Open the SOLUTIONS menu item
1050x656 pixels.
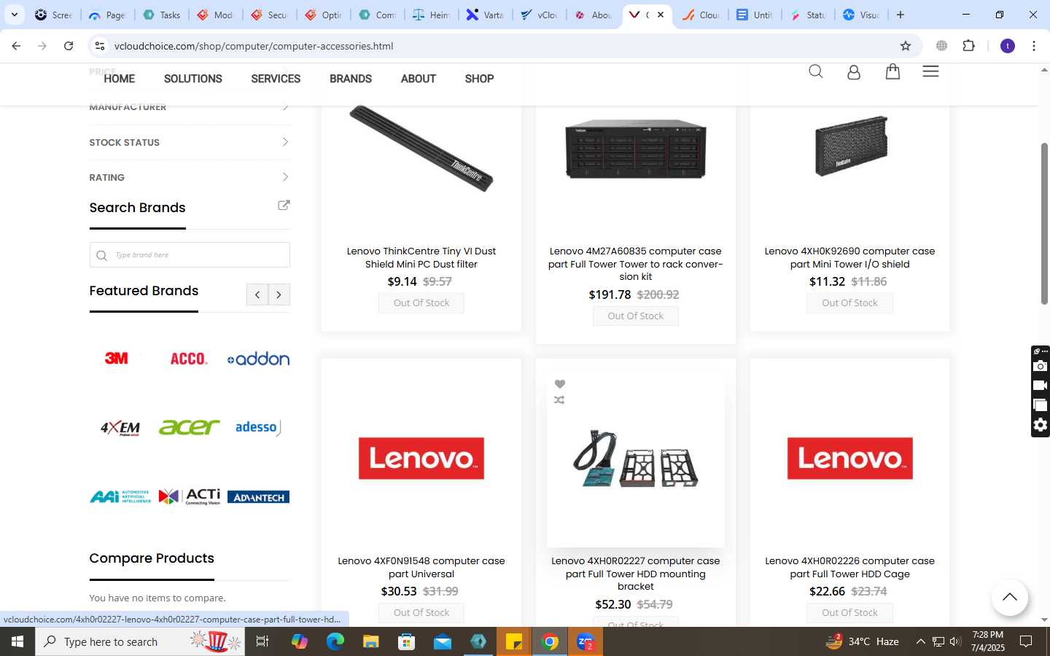(x=193, y=79)
